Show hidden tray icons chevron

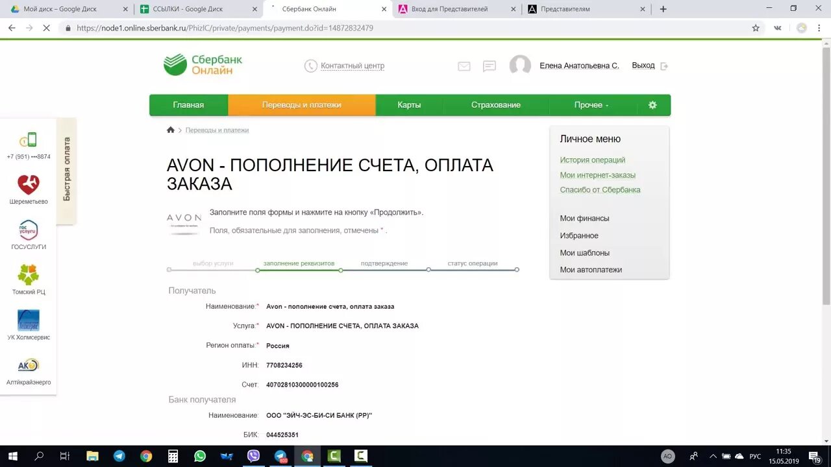[713, 456]
